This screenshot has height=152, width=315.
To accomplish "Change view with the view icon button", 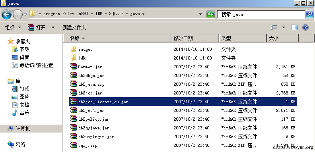I will 274,27.
